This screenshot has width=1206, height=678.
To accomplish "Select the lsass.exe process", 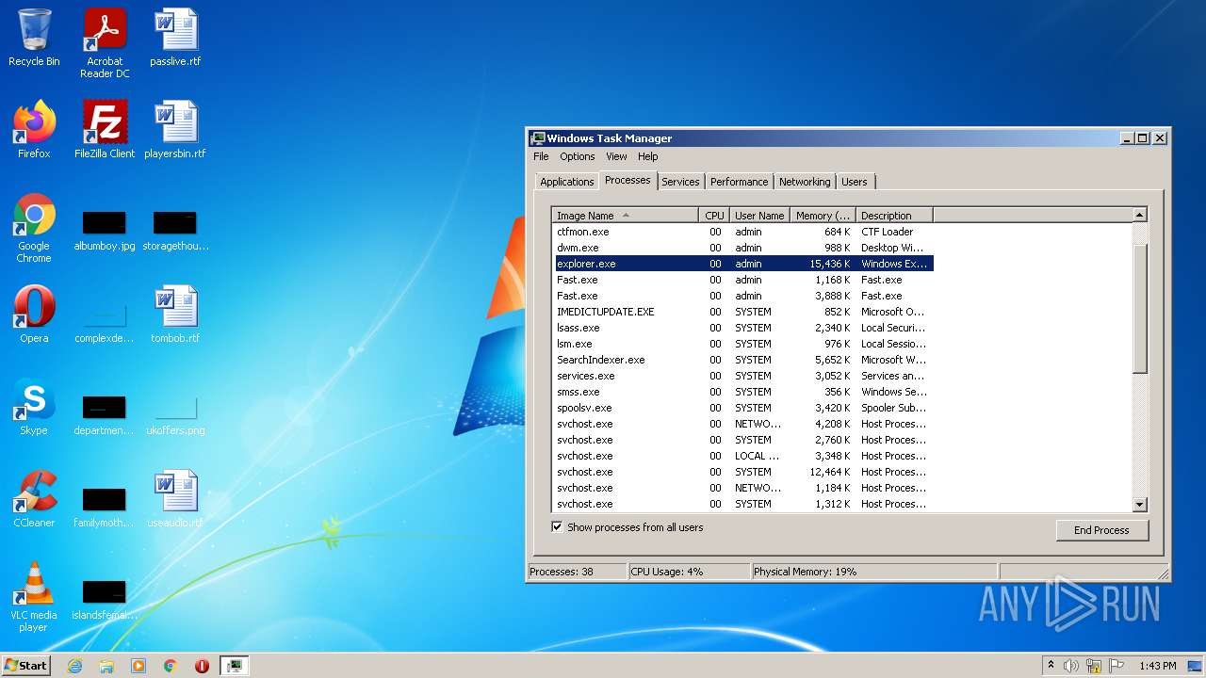I will [743, 328].
